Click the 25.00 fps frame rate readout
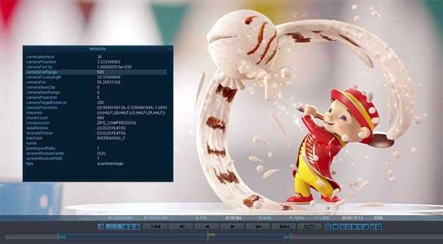This screenshot has height=244, width=443. pyautogui.click(x=233, y=218)
